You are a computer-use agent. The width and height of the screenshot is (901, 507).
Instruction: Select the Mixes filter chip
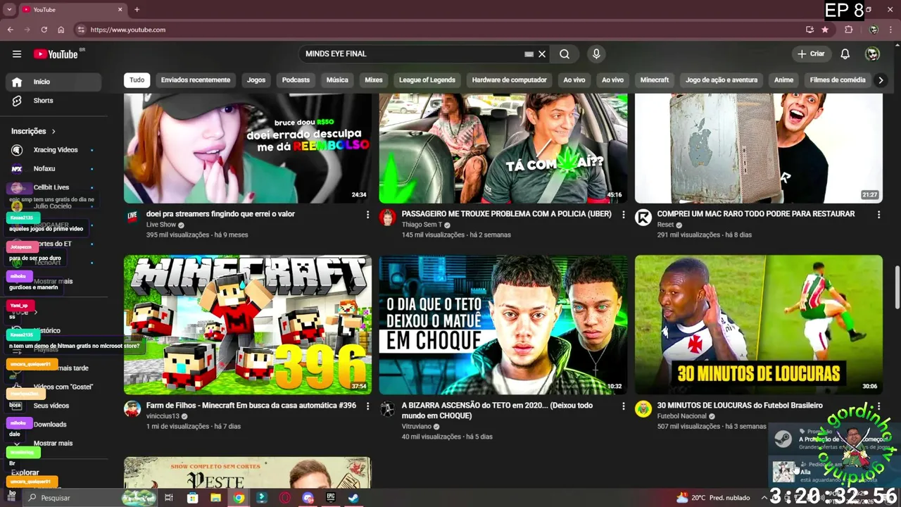pos(374,80)
